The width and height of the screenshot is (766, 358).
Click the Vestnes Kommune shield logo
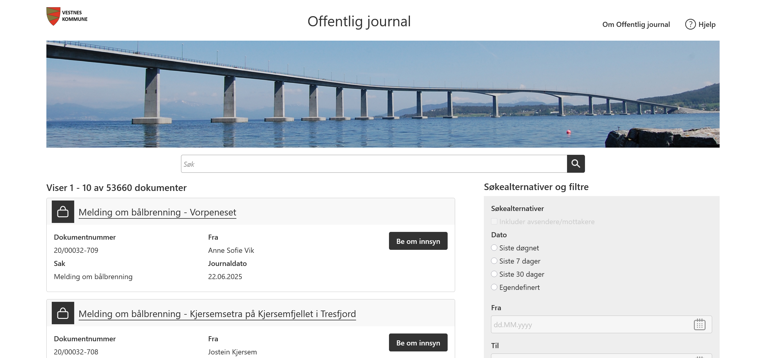pos(54,16)
